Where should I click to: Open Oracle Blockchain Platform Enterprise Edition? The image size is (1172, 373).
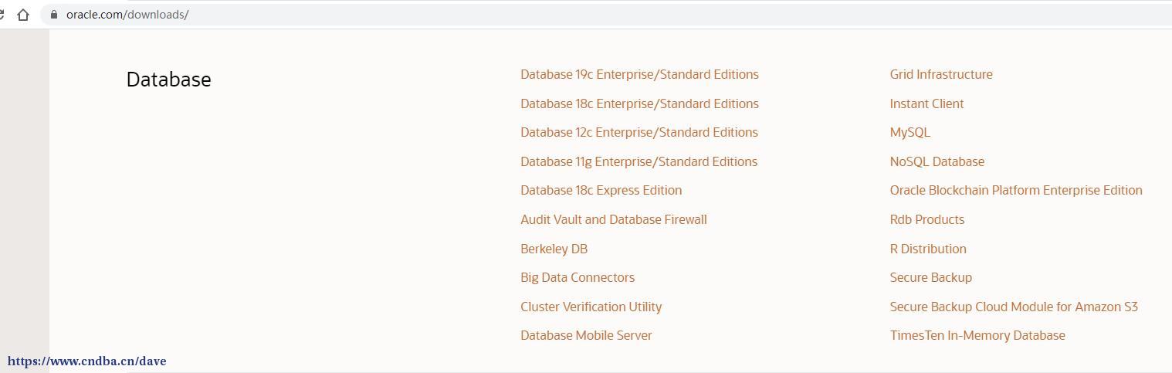1016,191
